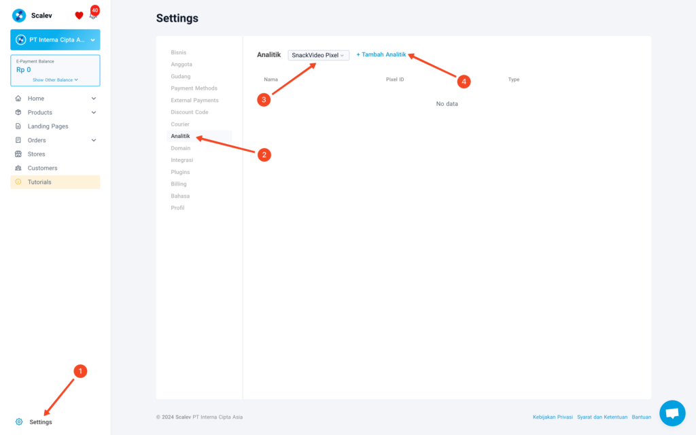Open the Bisnis settings tab
Viewport: 696px width, 435px height.
pos(179,52)
